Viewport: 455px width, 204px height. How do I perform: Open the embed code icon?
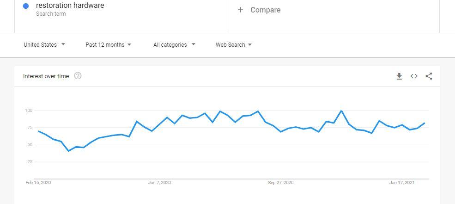pyautogui.click(x=414, y=76)
